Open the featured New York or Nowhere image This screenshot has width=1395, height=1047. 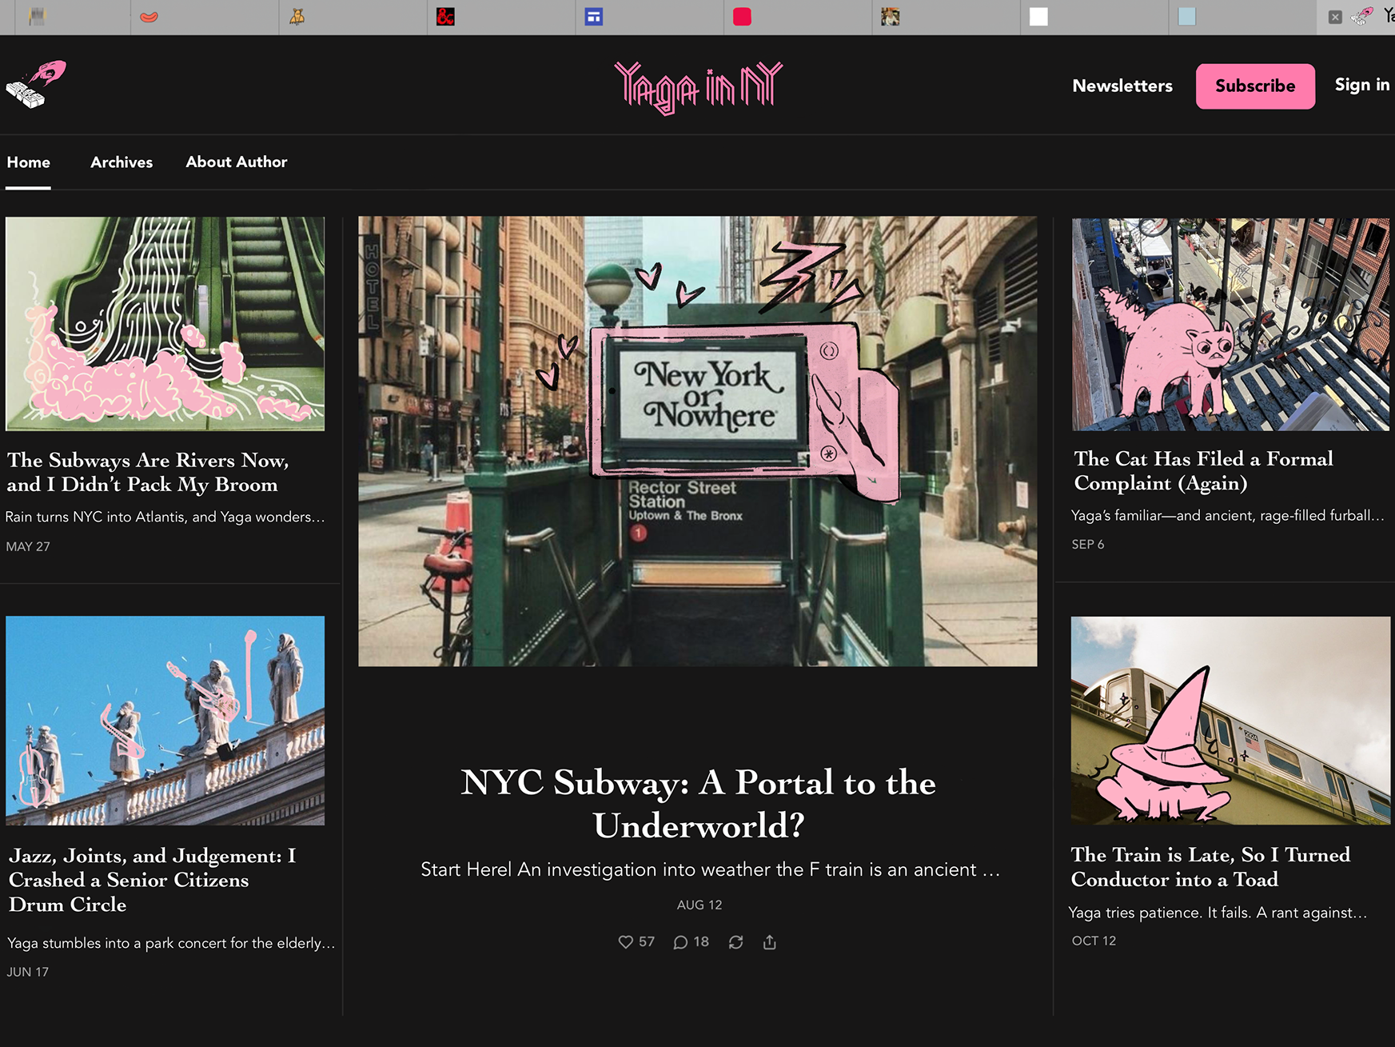[698, 442]
